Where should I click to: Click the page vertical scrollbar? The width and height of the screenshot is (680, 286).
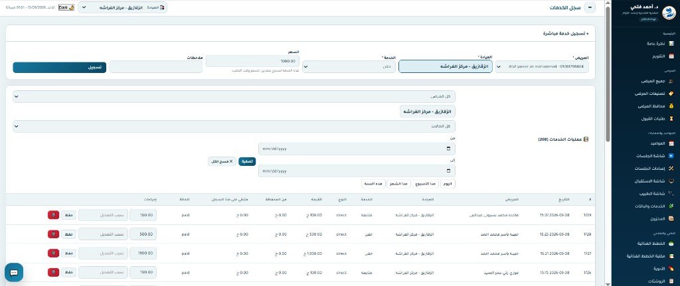coord(608,74)
